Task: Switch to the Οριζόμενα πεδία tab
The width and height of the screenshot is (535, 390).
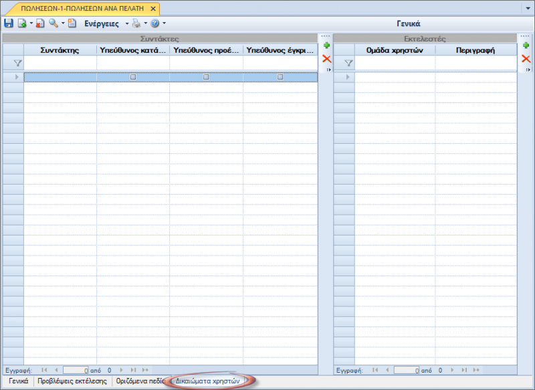Action: pos(140,381)
